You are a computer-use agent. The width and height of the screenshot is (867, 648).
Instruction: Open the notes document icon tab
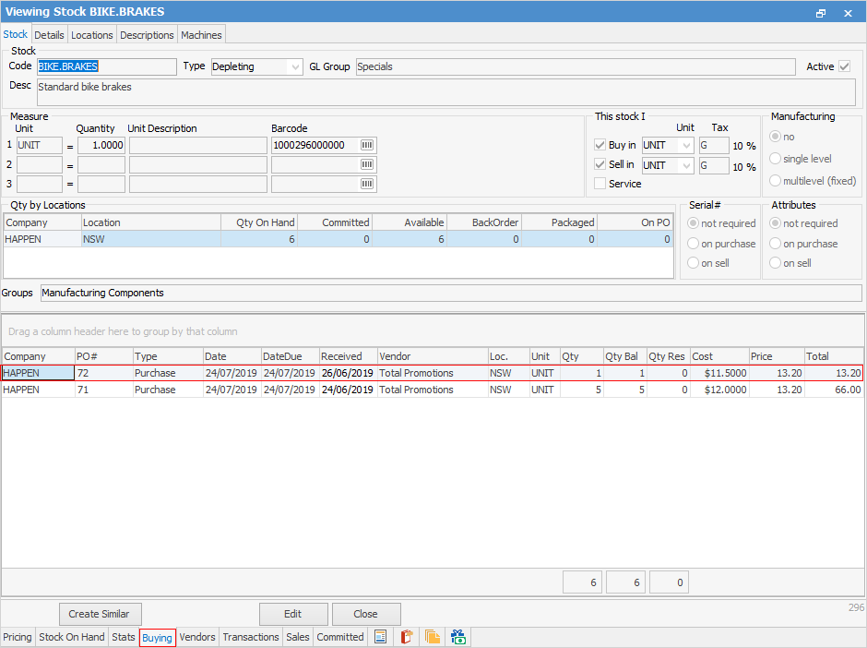coord(380,637)
